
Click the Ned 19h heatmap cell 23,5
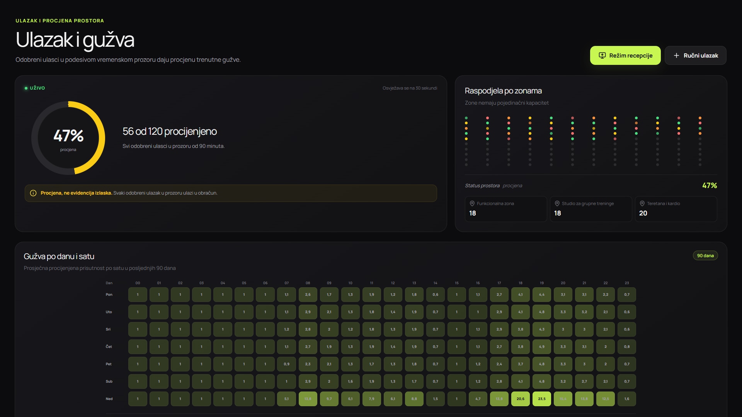coord(542,399)
